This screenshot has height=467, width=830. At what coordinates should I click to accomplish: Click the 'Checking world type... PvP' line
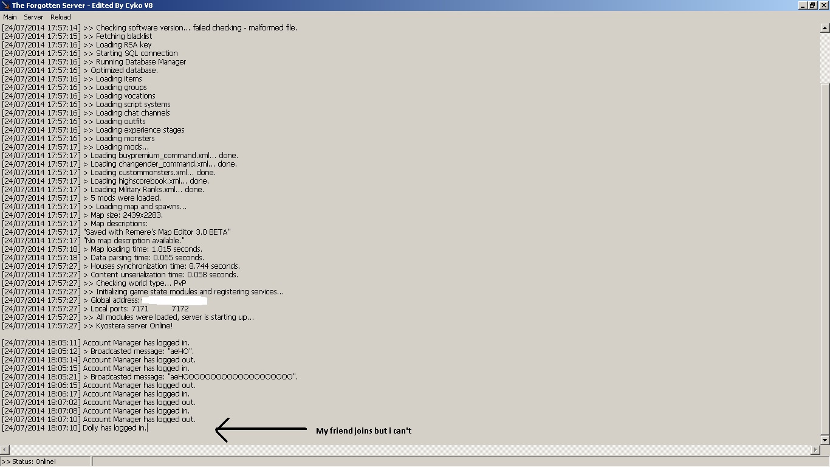click(94, 283)
